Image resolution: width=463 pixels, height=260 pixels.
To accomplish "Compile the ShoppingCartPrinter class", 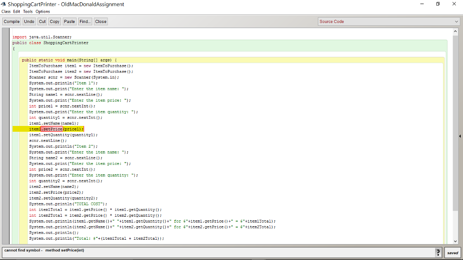I will pyautogui.click(x=11, y=21).
